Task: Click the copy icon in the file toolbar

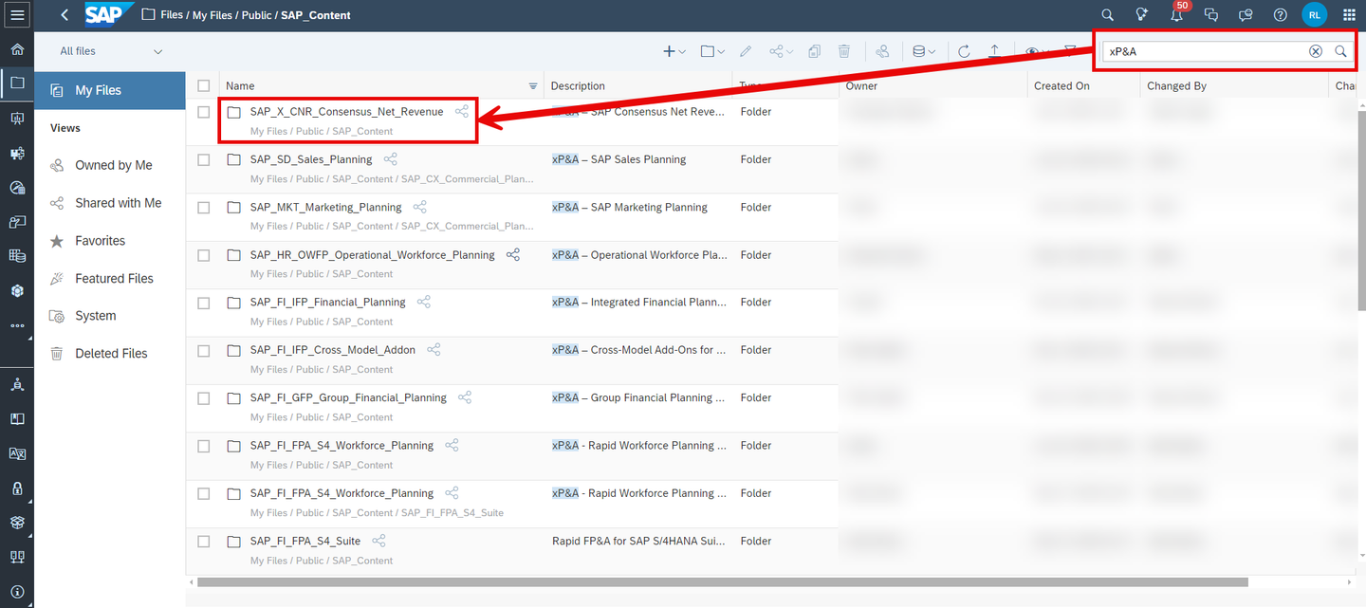Action: [x=814, y=51]
